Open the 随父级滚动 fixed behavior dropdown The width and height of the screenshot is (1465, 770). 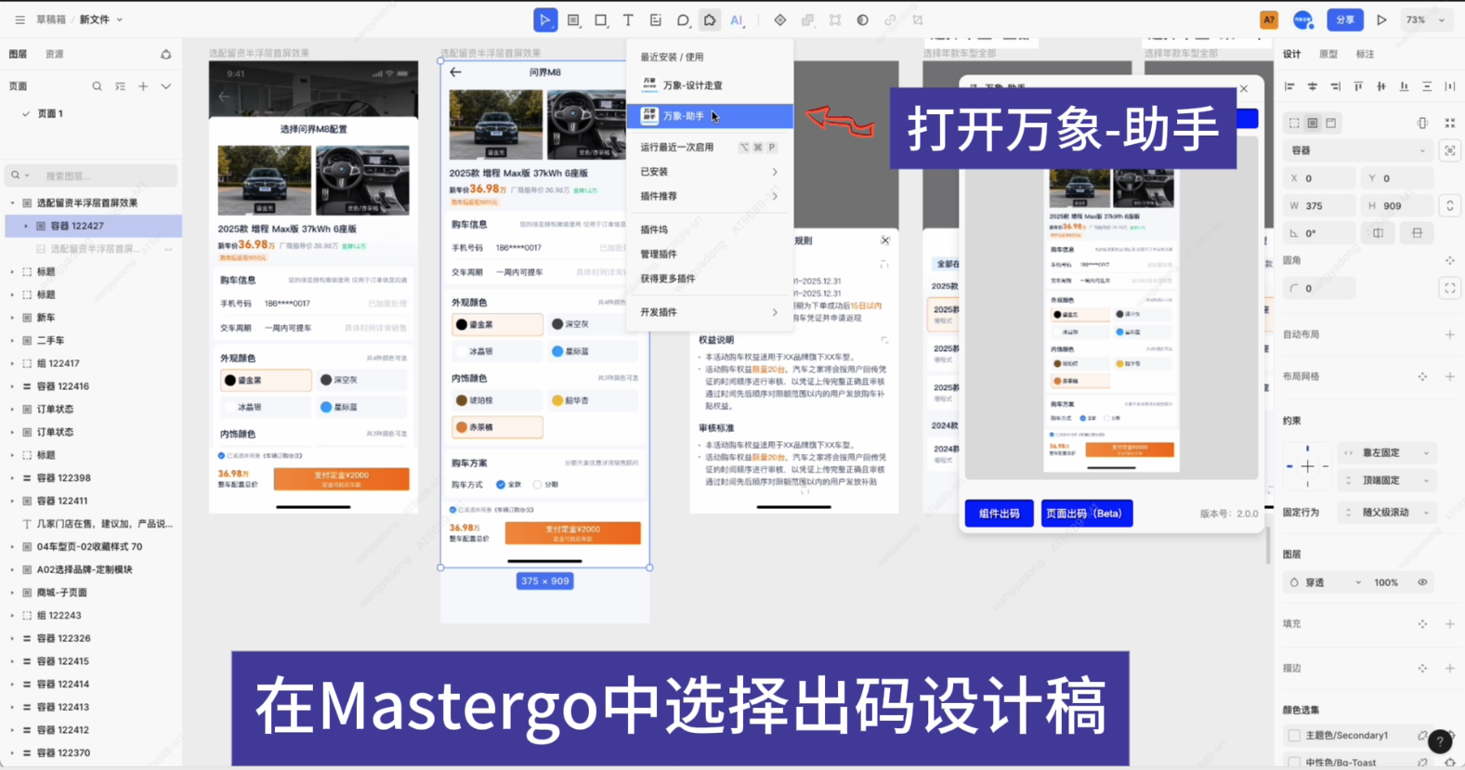click(1385, 512)
